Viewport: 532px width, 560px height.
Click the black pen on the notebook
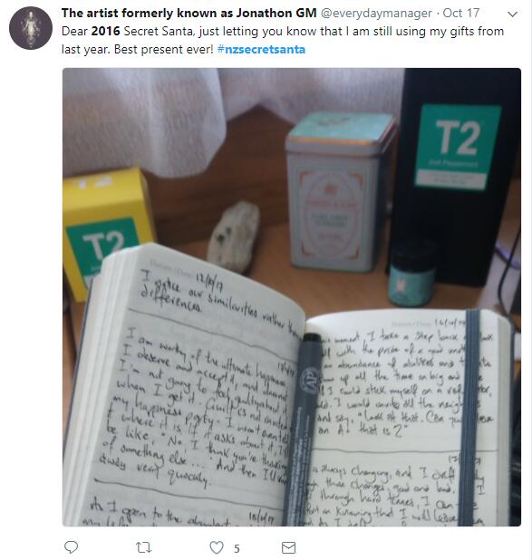coord(302,429)
